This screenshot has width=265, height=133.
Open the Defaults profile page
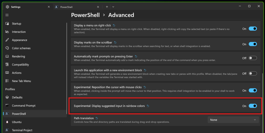click(17, 97)
